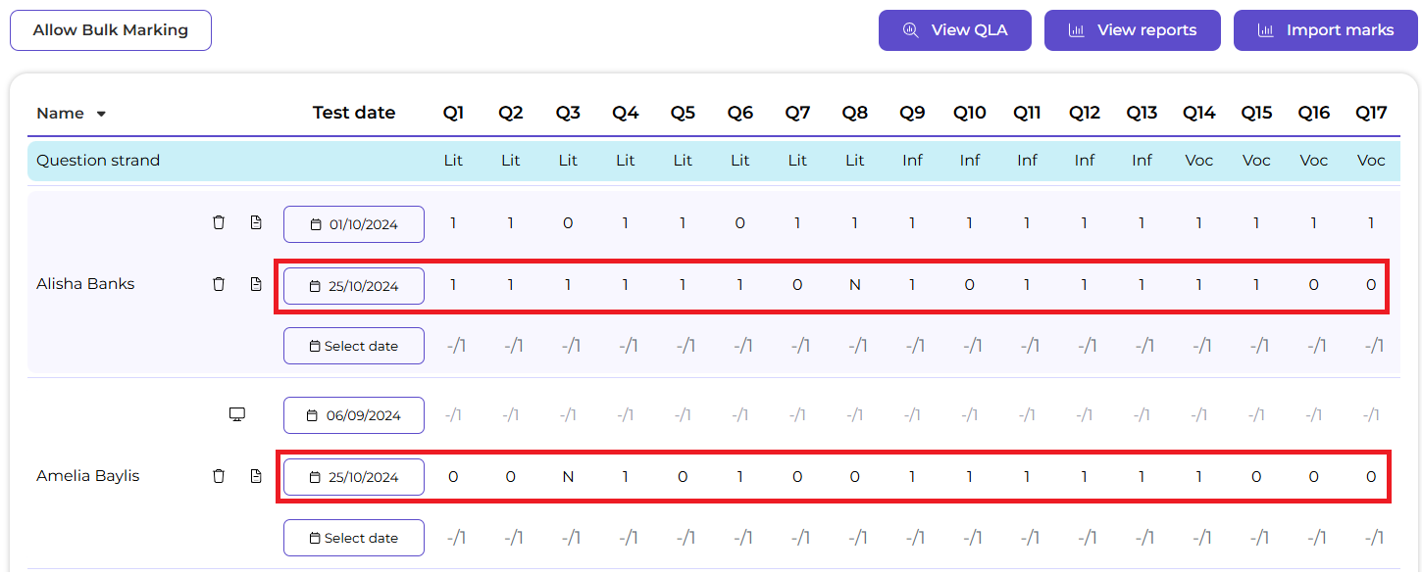Click Select date under Alisha Banks
Viewport: 1422px width, 575px height.
pos(354,346)
